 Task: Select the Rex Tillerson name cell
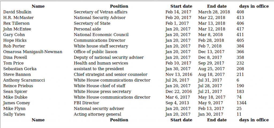click(x=16, y=23)
